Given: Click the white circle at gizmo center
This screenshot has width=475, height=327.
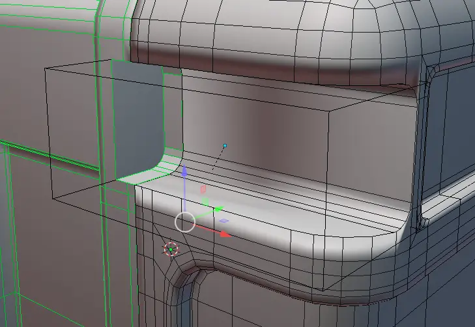Looking at the screenshot, I should pyautogui.click(x=185, y=222).
